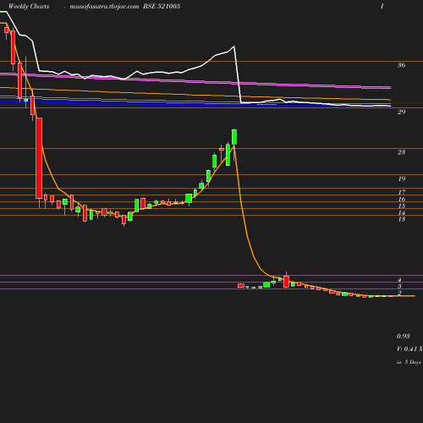Click the "BSE 521005" stock code
423x423 pixels.
tap(162, 7)
